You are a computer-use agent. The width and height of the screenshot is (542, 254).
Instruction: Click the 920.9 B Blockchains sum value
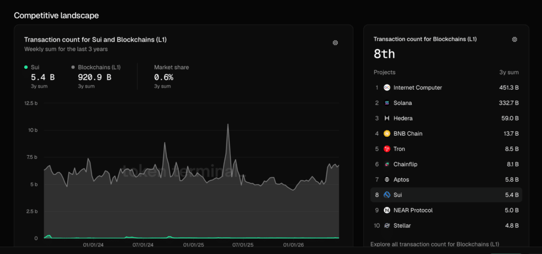pyautogui.click(x=95, y=77)
